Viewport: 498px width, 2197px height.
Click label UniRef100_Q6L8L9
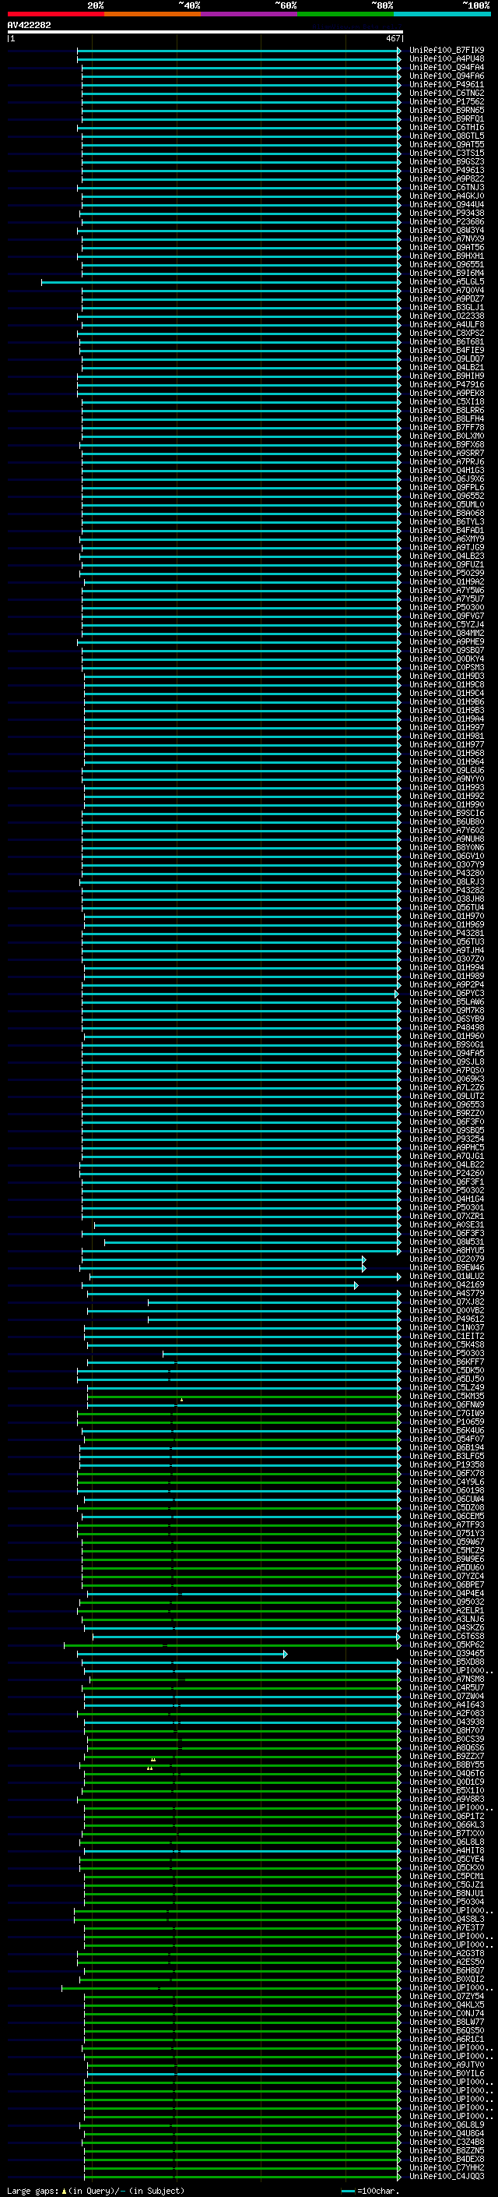447,2125
